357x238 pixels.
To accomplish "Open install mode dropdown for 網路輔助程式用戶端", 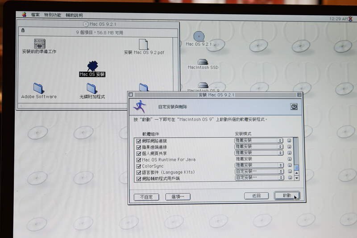I will pyautogui.click(x=259, y=177).
